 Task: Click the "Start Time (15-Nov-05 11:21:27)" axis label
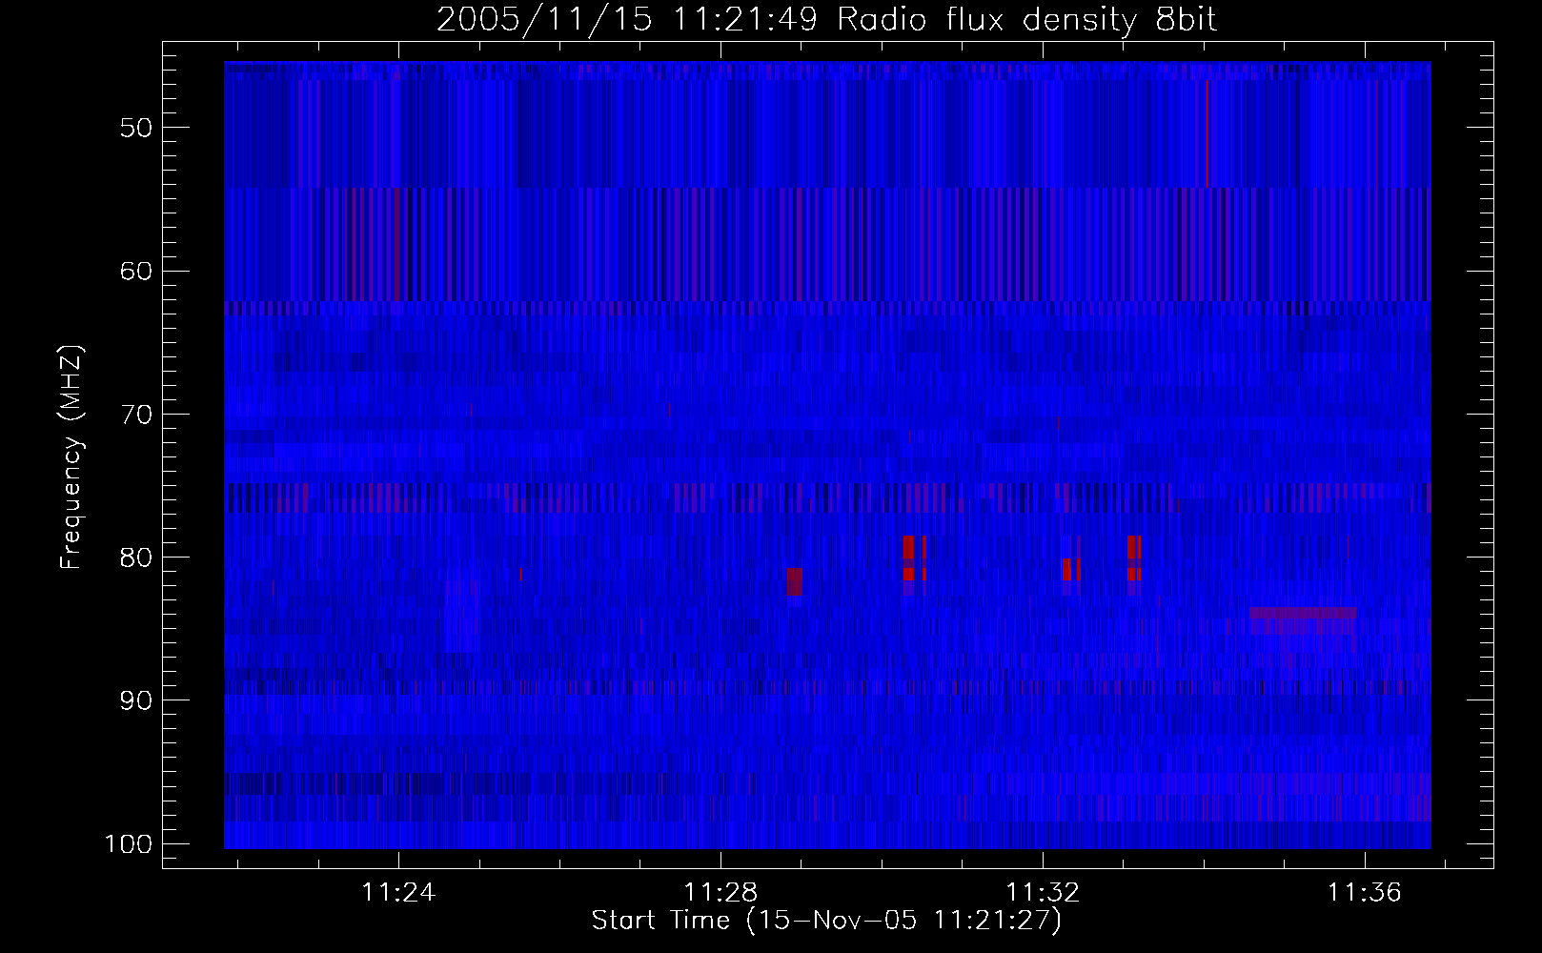click(826, 921)
